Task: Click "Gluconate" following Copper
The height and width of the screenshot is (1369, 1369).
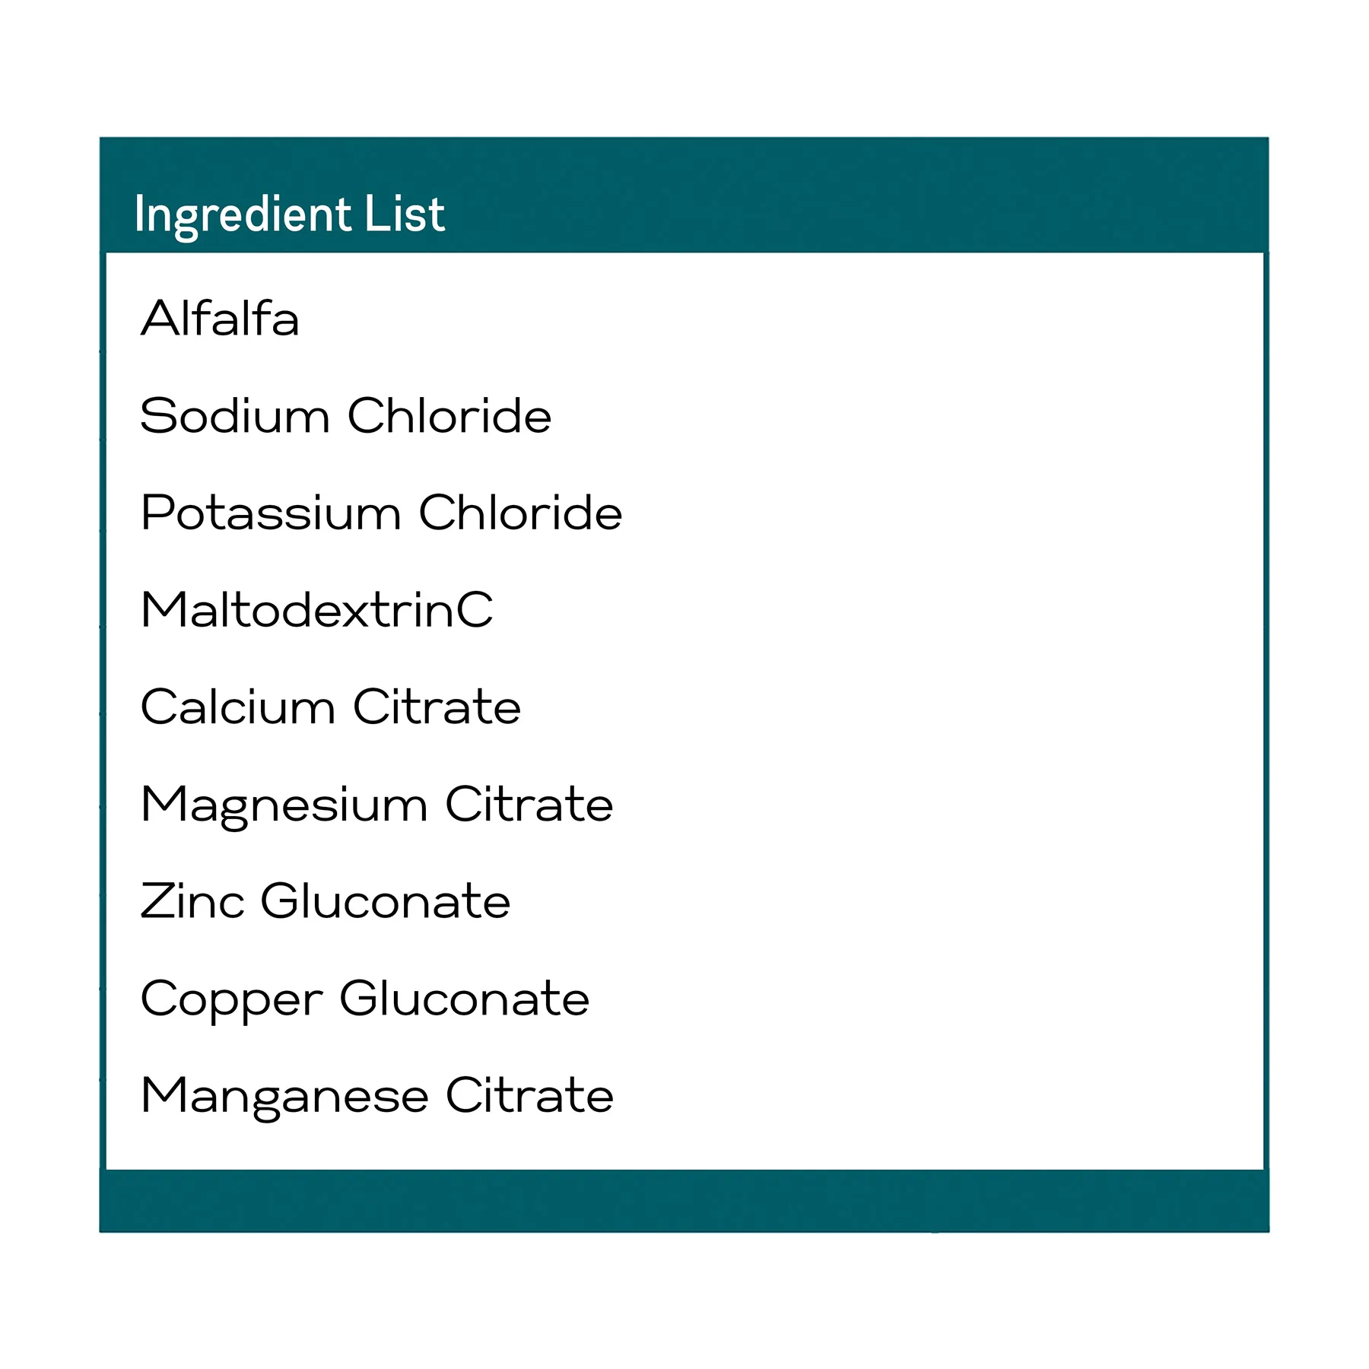Action: pyautogui.click(x=464, y=999)
